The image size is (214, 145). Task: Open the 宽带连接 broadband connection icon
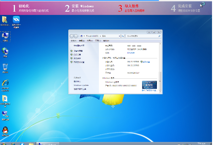5,115
